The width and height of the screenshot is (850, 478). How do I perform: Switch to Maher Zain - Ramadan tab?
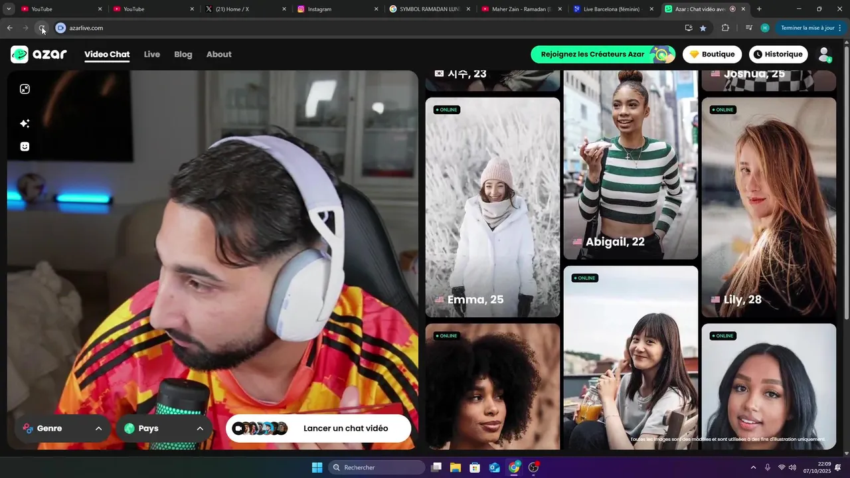521,9
